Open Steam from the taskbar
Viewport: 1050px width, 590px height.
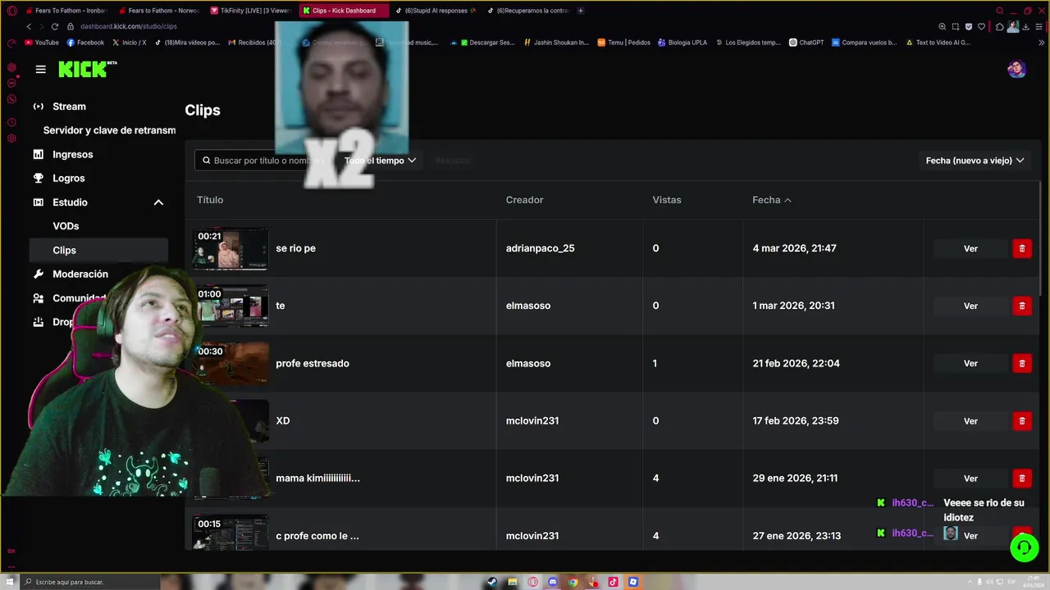tap(491, 582)
